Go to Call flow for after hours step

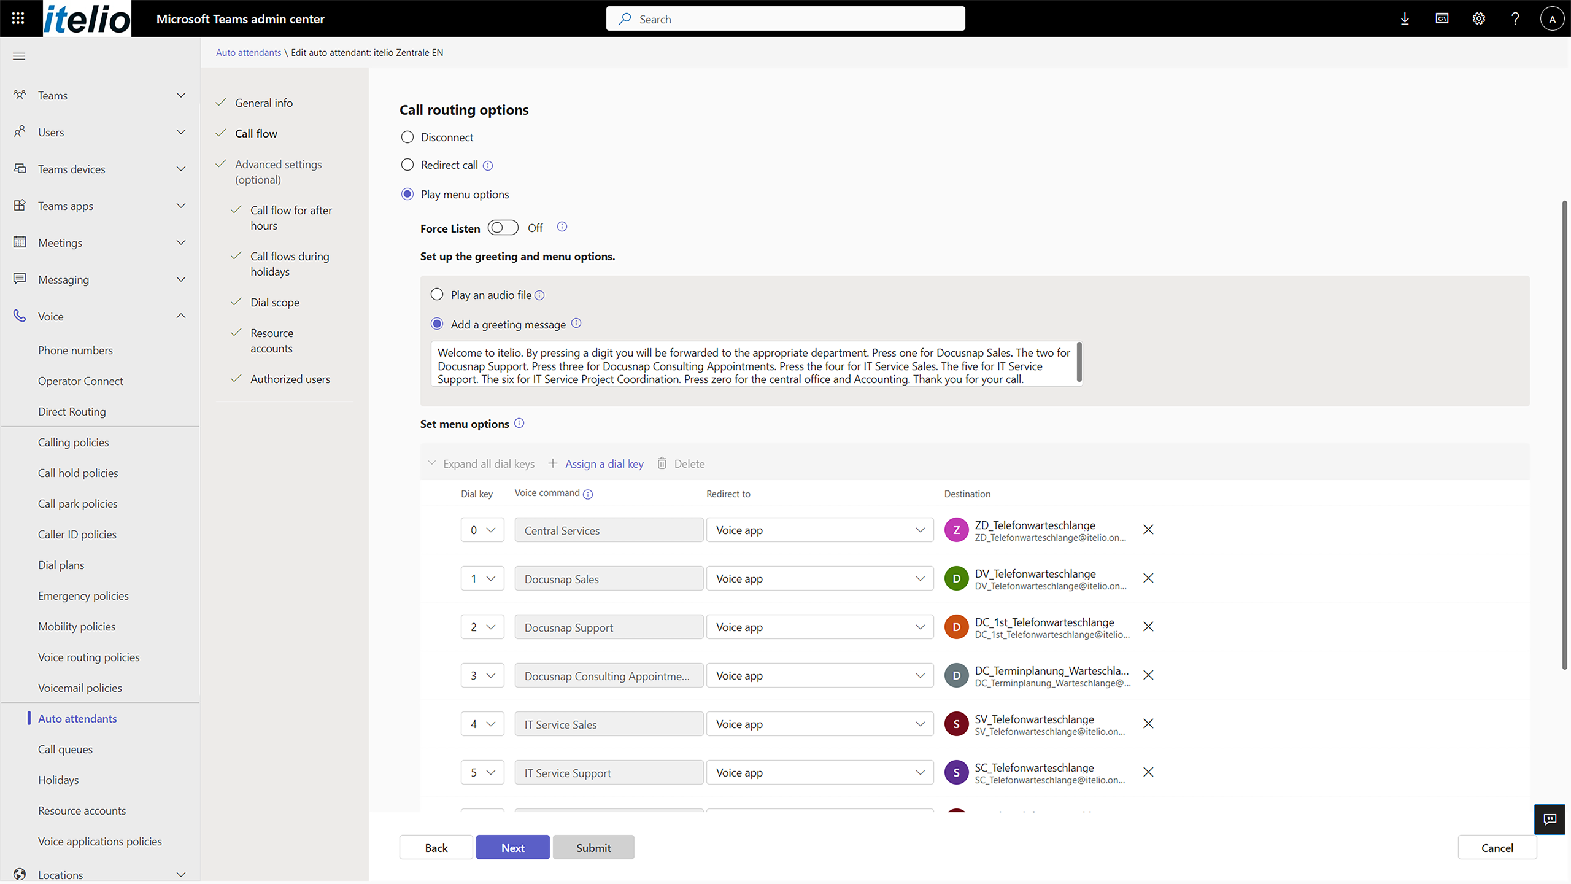(291, 218)
